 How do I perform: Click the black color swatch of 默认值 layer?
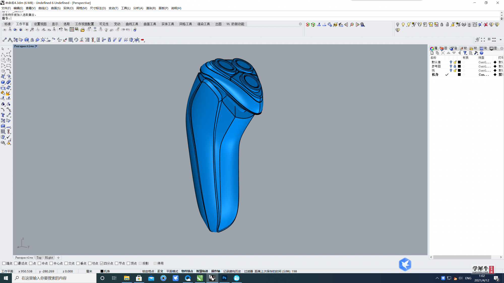[x=459, y=62]
